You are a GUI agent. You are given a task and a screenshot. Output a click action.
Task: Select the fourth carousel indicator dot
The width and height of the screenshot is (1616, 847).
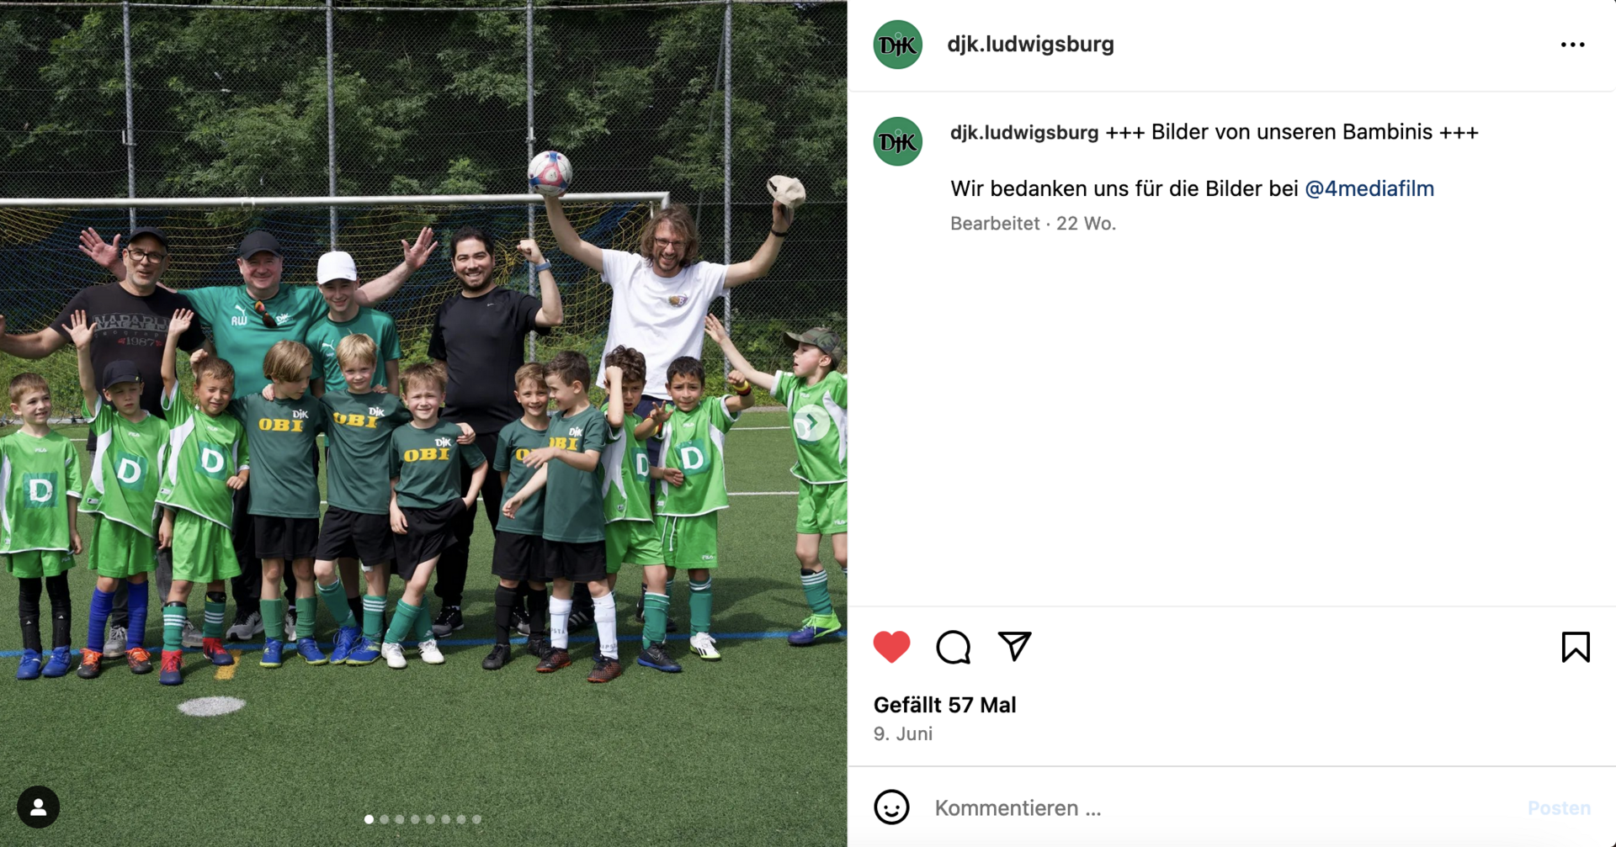tap(415, 819)
